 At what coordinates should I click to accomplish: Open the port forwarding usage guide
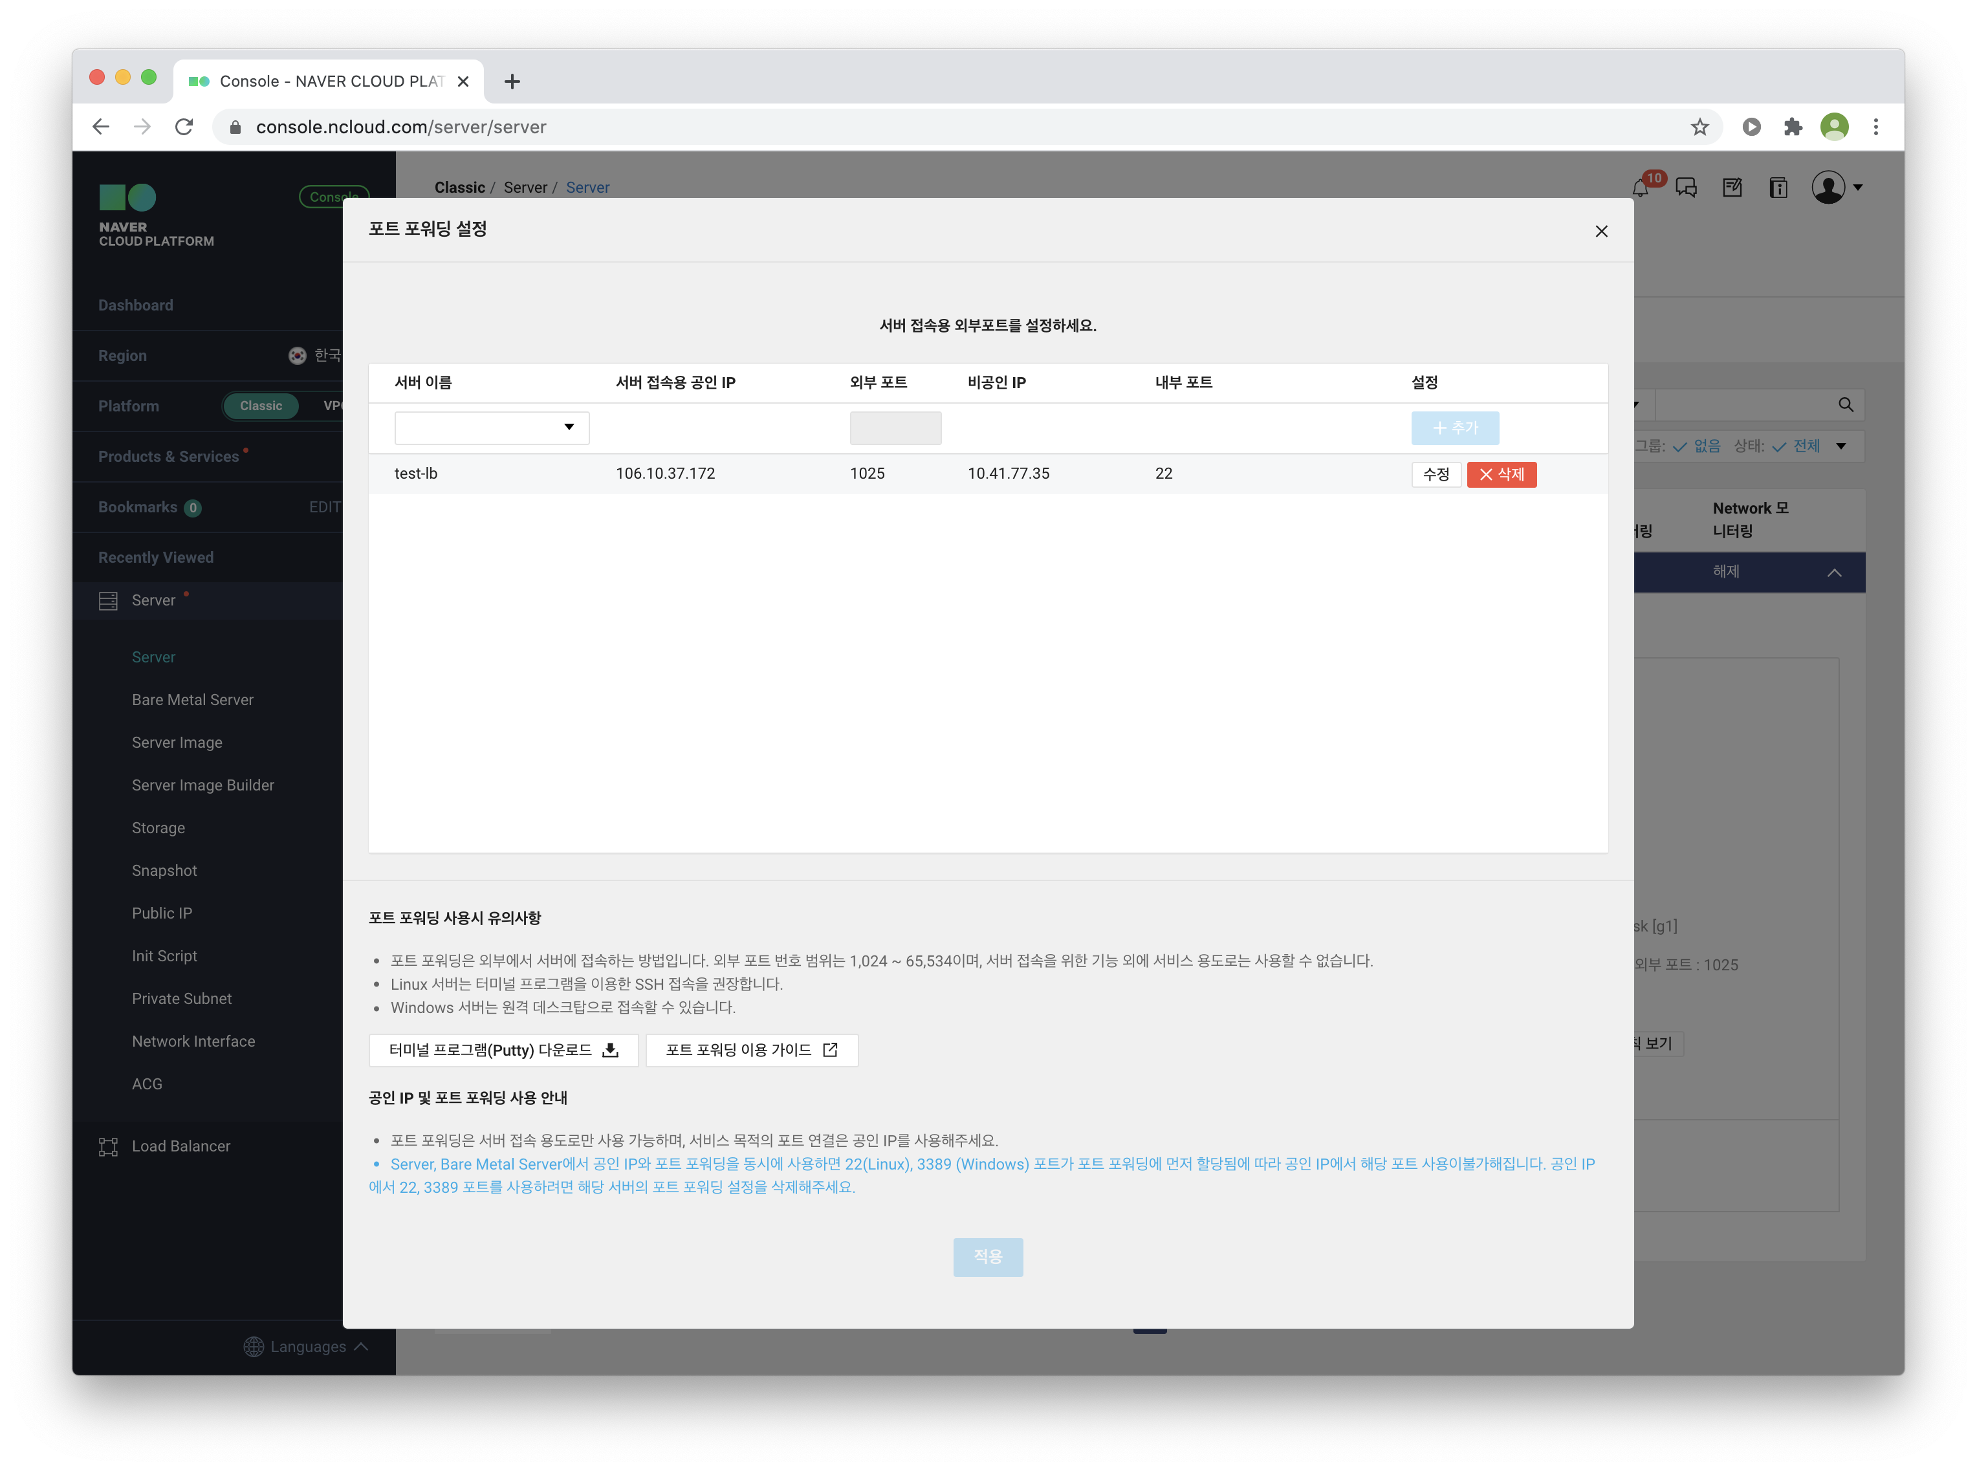750,1051
